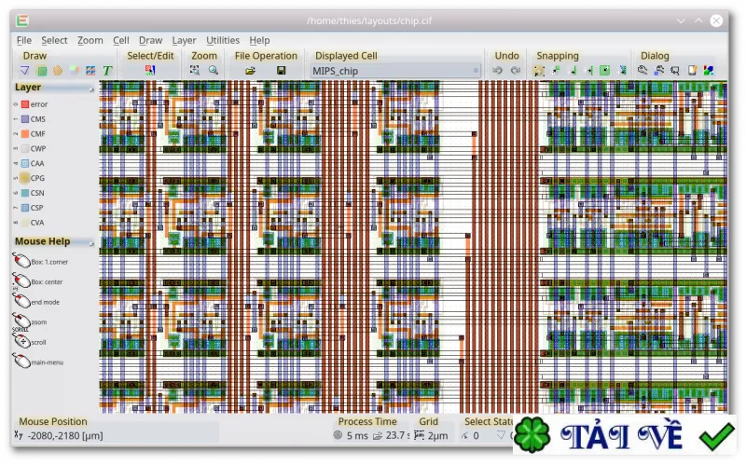Pick the polygon draw tool
The image size is (746, 464).
58,71
